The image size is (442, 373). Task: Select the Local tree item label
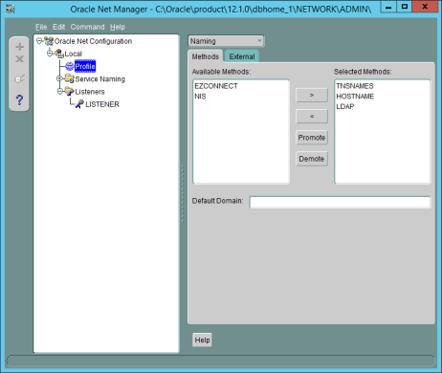[73, 54]
